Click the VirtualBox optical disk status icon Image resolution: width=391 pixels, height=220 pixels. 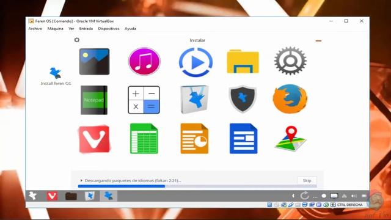tap(277, 205)
